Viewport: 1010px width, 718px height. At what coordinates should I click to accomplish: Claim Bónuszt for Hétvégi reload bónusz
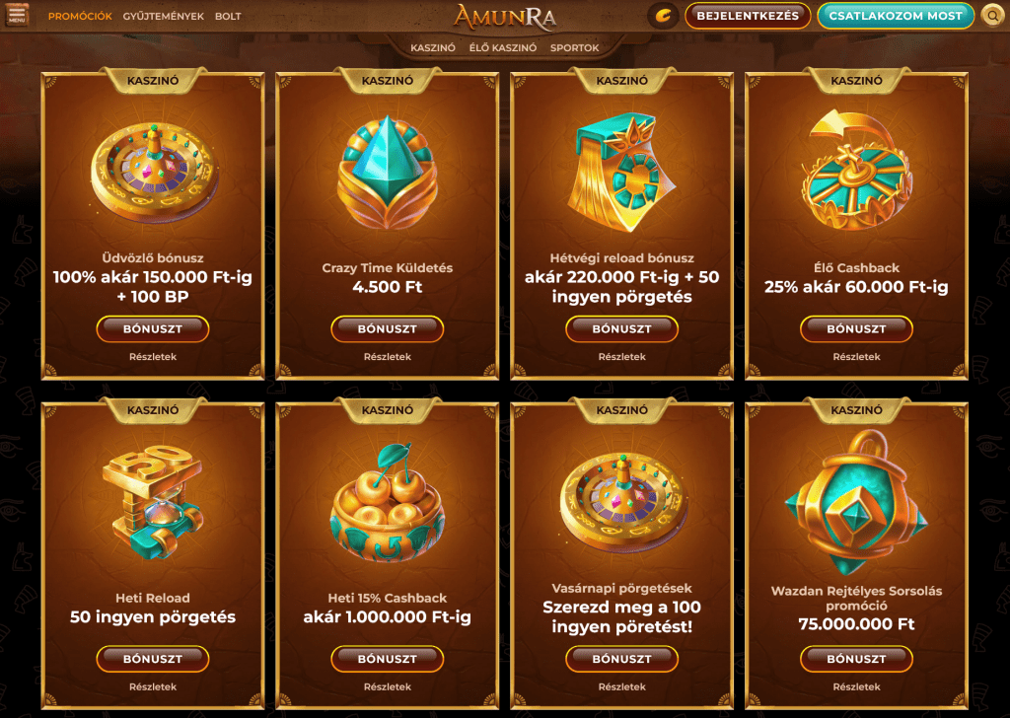click(621, 328)
